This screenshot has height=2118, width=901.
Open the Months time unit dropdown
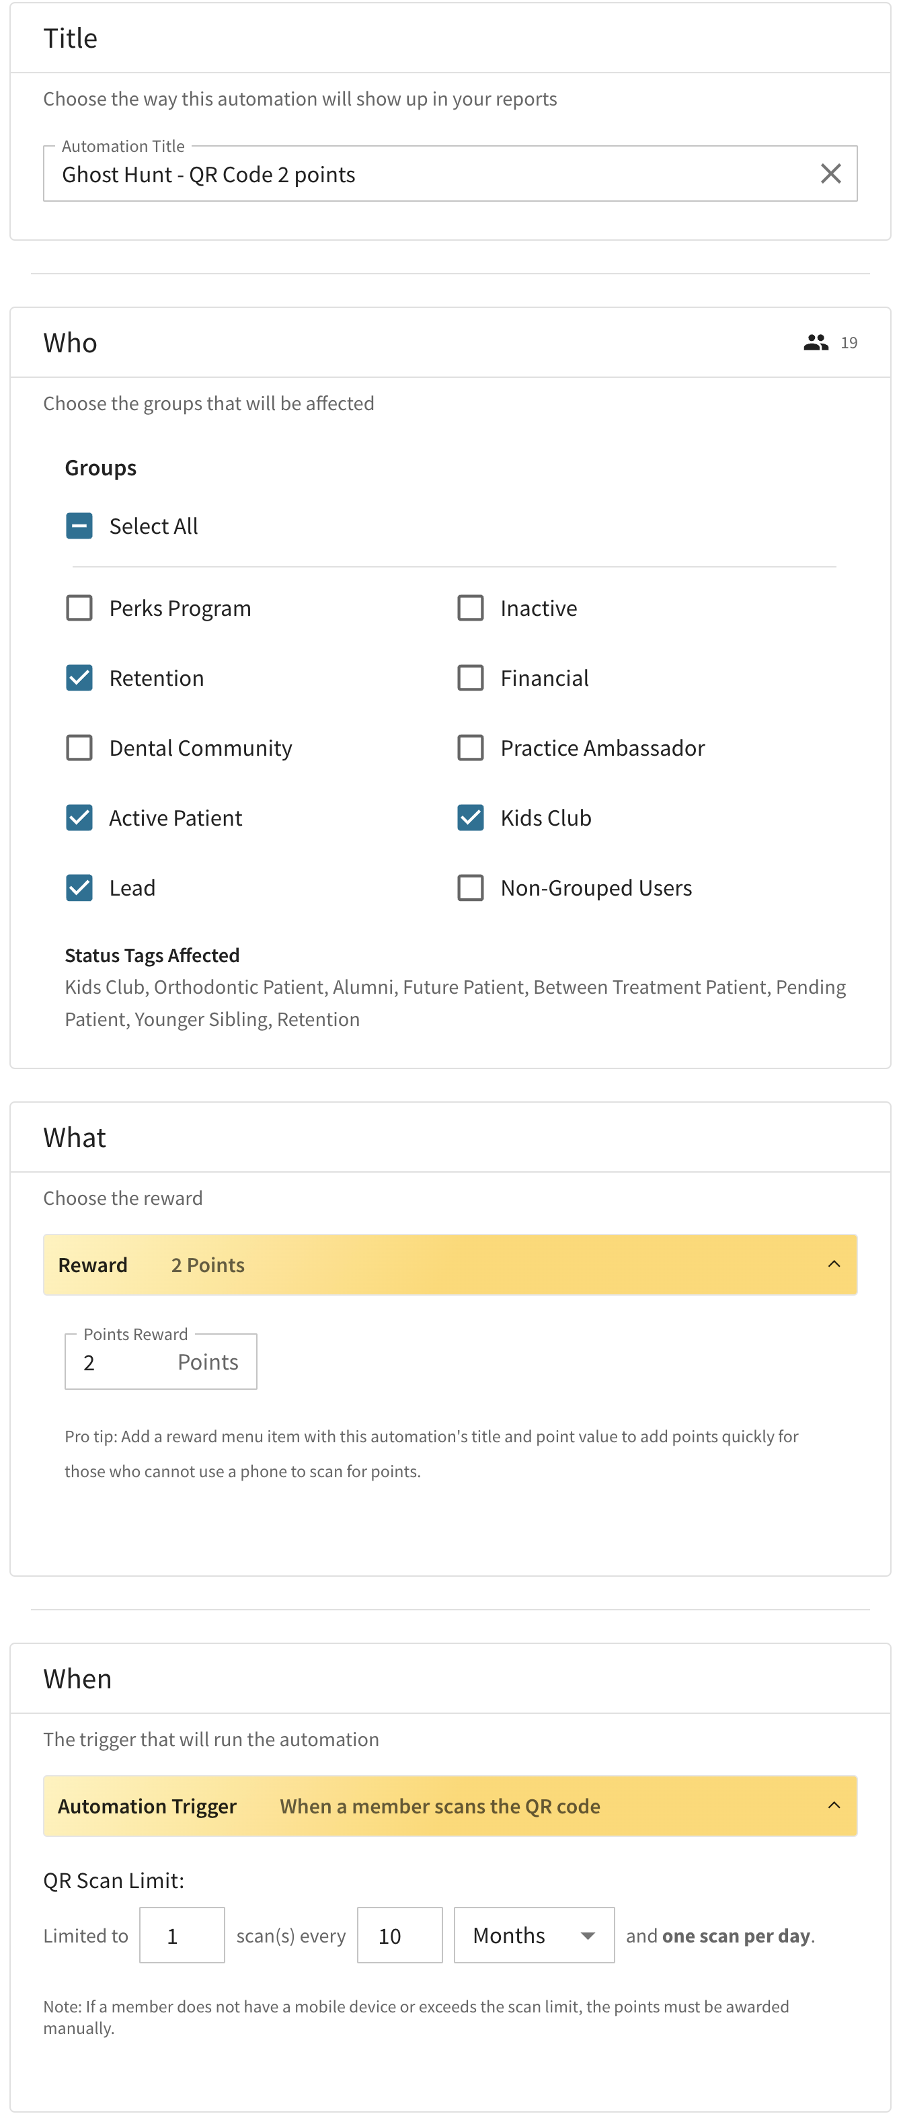pyautogui.click(x=533, y=1934)
